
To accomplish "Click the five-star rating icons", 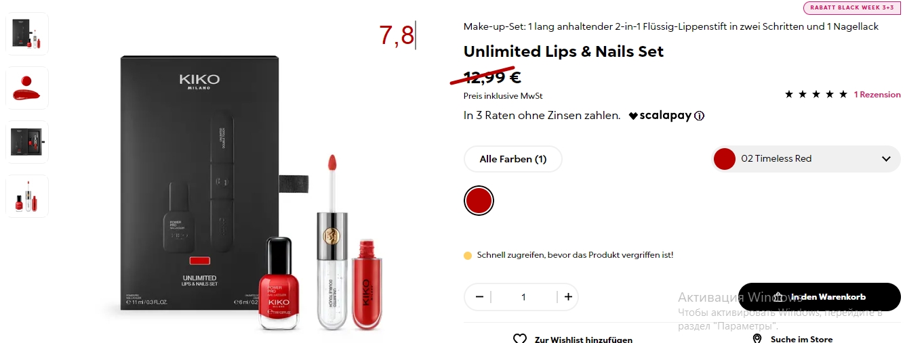I will pyautogui.click(x=816, y=95).
